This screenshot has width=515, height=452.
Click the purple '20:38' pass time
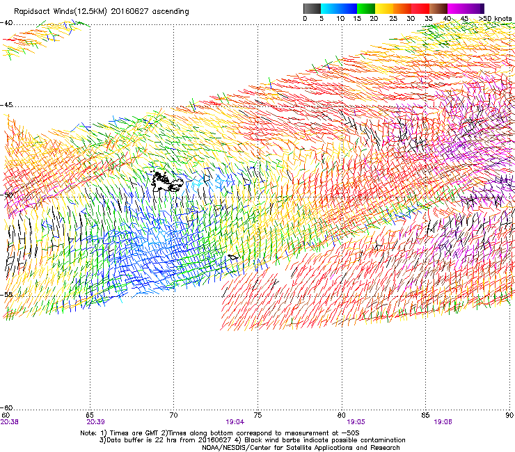click(10, 422)
